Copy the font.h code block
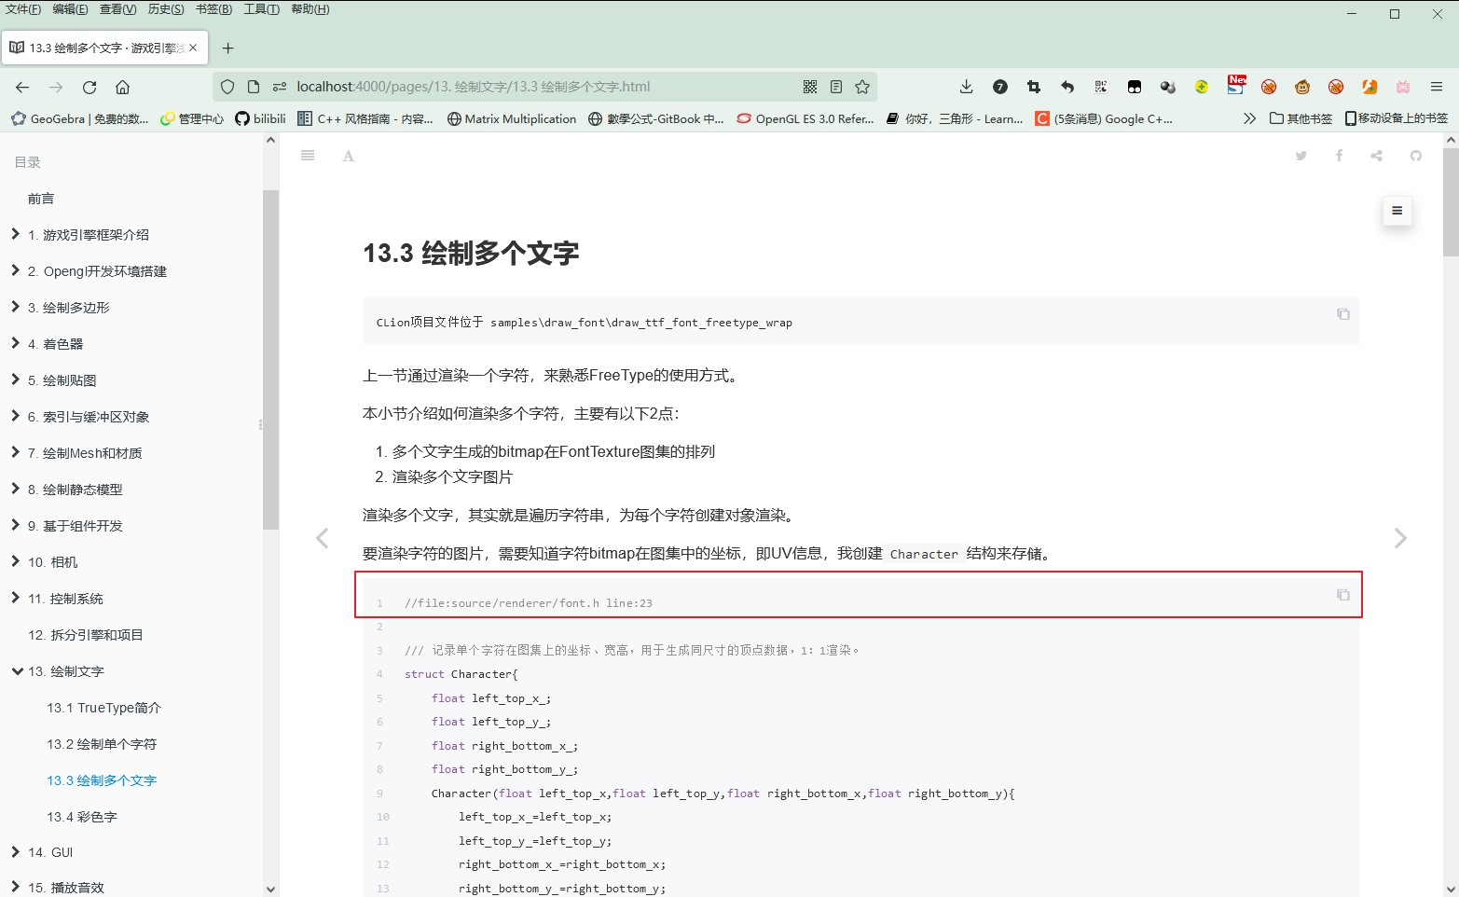Image resolution: width=1459 pixels, height=897 pixels. pyautogui.click(x=1343, y=595)
